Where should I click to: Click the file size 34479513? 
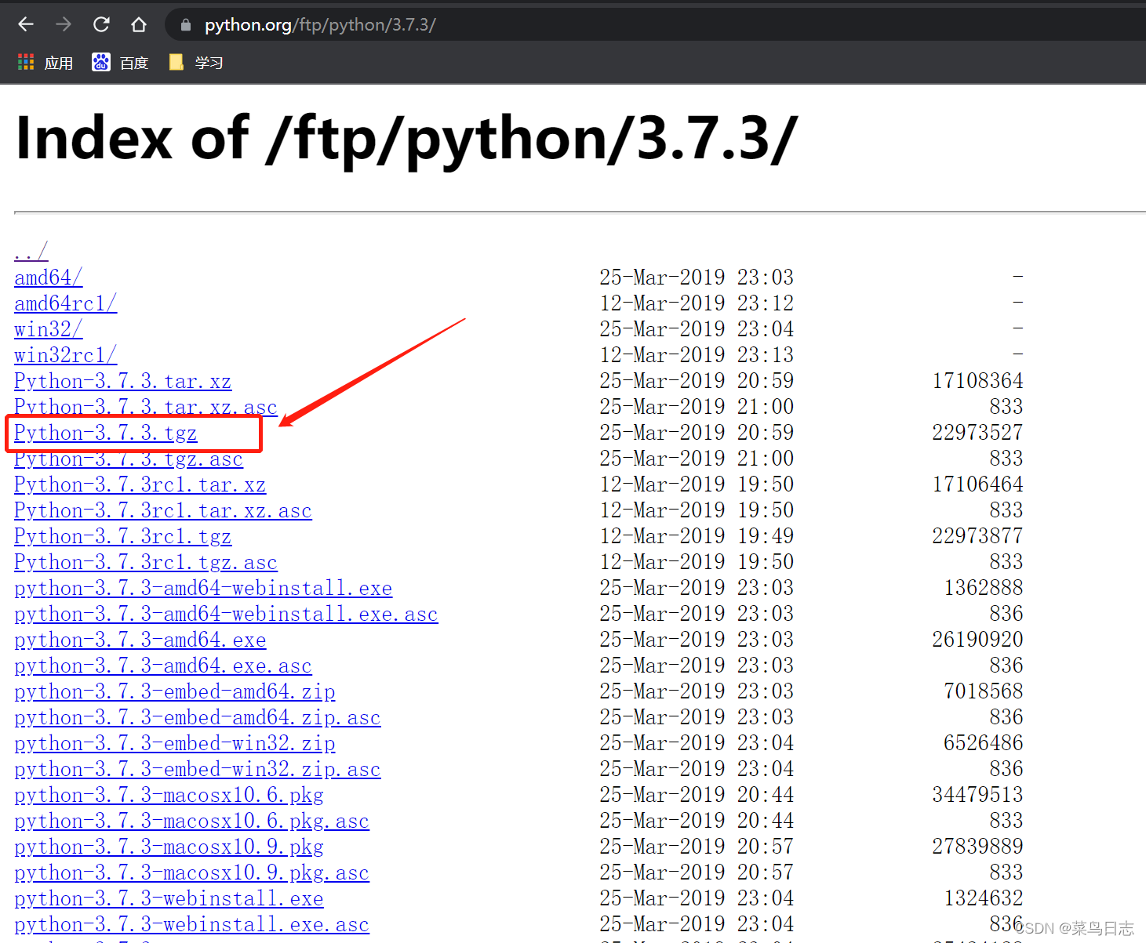click(x=977, y=795)
